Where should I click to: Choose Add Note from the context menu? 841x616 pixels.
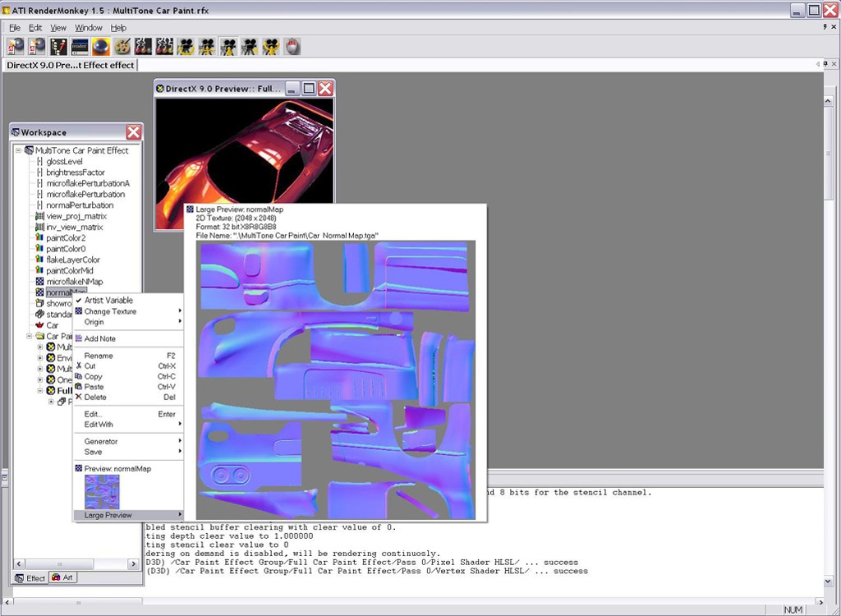pyautogui.click(x=99, y=338)
